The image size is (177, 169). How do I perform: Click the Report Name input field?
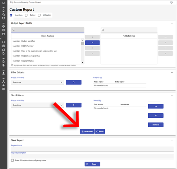[x=93, y=149]
